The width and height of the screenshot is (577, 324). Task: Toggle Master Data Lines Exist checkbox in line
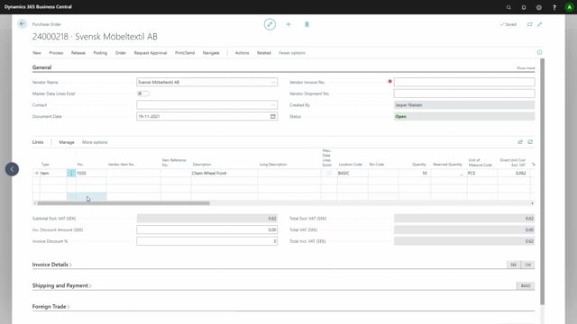329,173
